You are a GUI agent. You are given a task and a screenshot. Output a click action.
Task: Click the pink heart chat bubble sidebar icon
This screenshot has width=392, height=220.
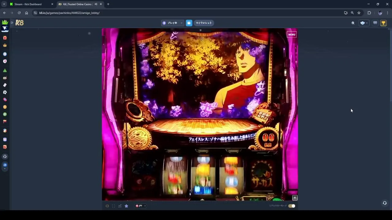pos(5,61)
